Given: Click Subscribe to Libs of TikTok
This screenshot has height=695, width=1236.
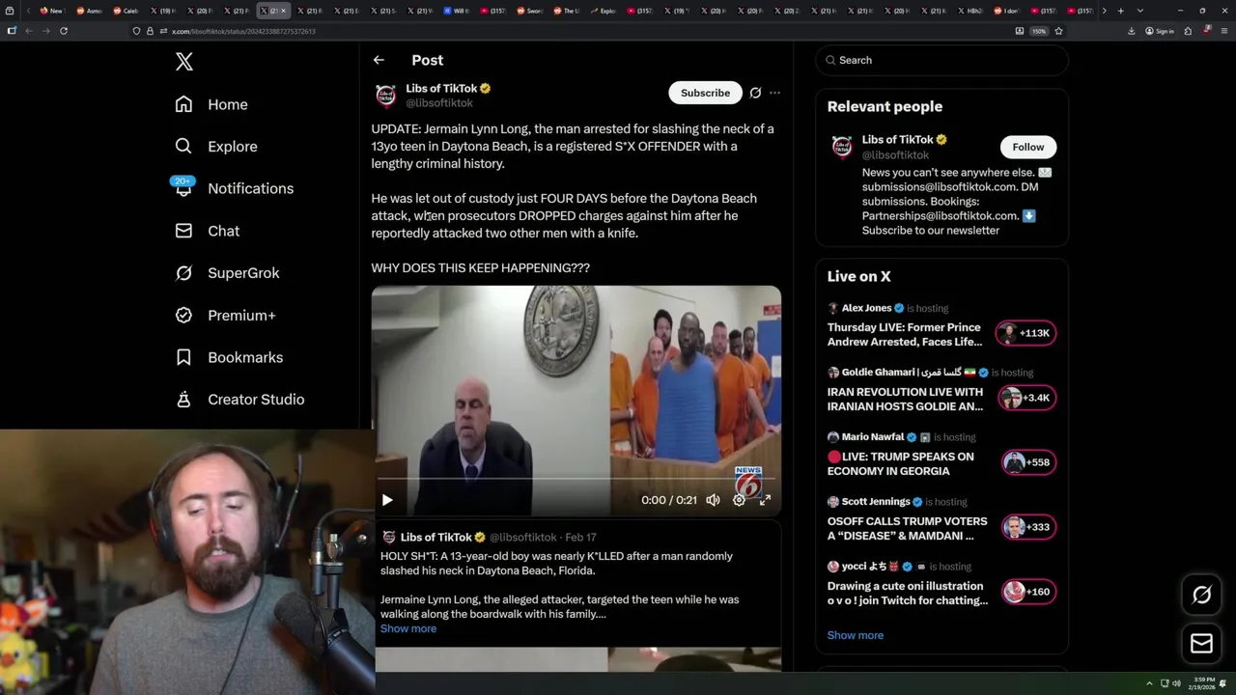Looking at the screenshot, I should tap(705, 93).
